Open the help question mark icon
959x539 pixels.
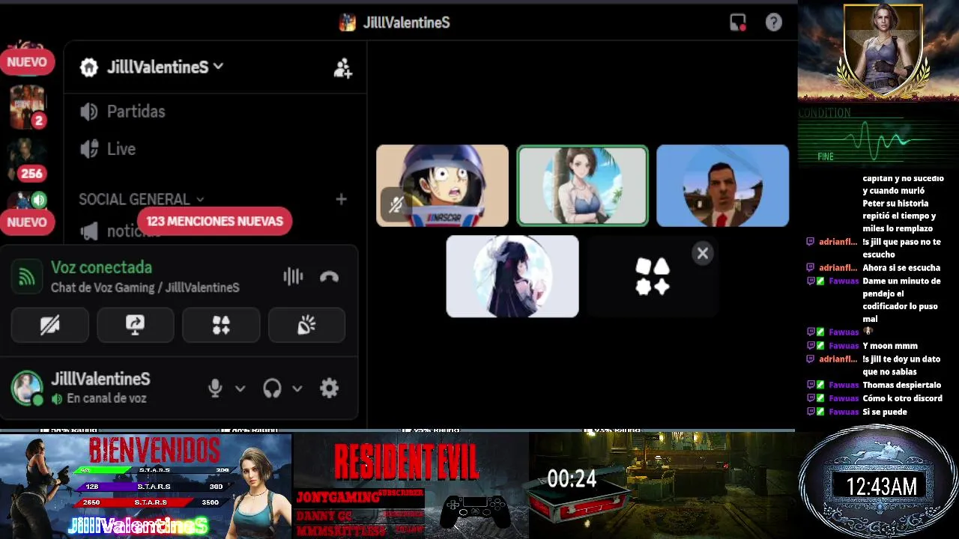point(774,22)
